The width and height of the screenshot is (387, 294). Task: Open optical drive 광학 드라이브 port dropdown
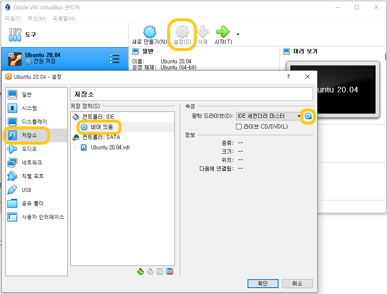click(x=268, y=116)
